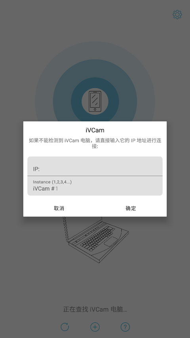Tap the laptop illustration's touchpad
Image resolution: width=190 pixels, height=338 pixels.
click(x=111, y=241)
